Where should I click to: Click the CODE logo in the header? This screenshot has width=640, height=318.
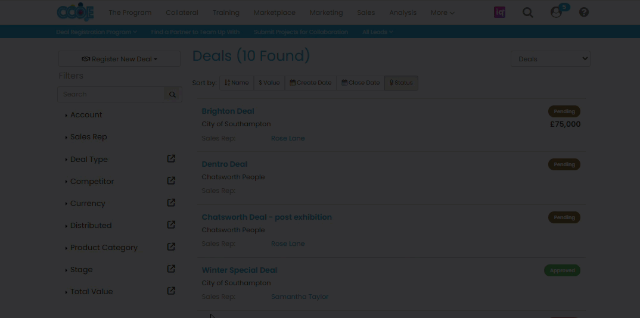(76, 12)
